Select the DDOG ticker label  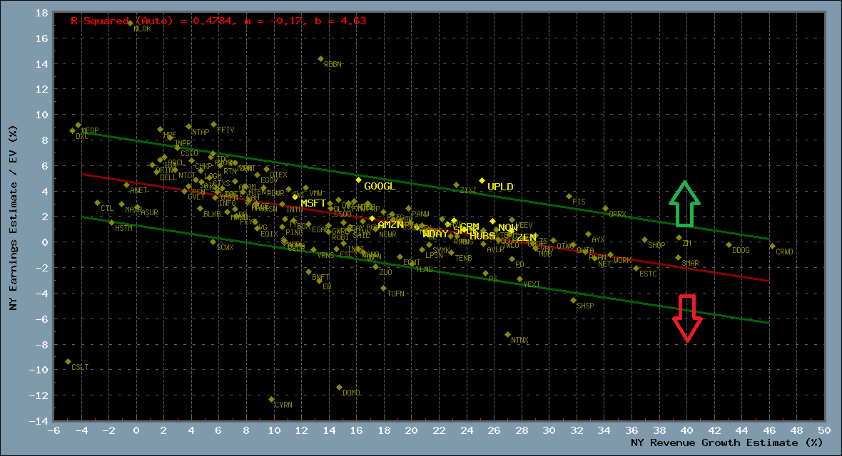(741, 251)
